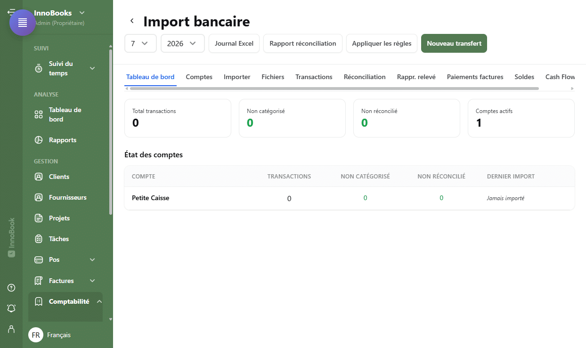Open the month dropdown showing 7
Viewport: 586px width, 348px height.
point(140,43)
